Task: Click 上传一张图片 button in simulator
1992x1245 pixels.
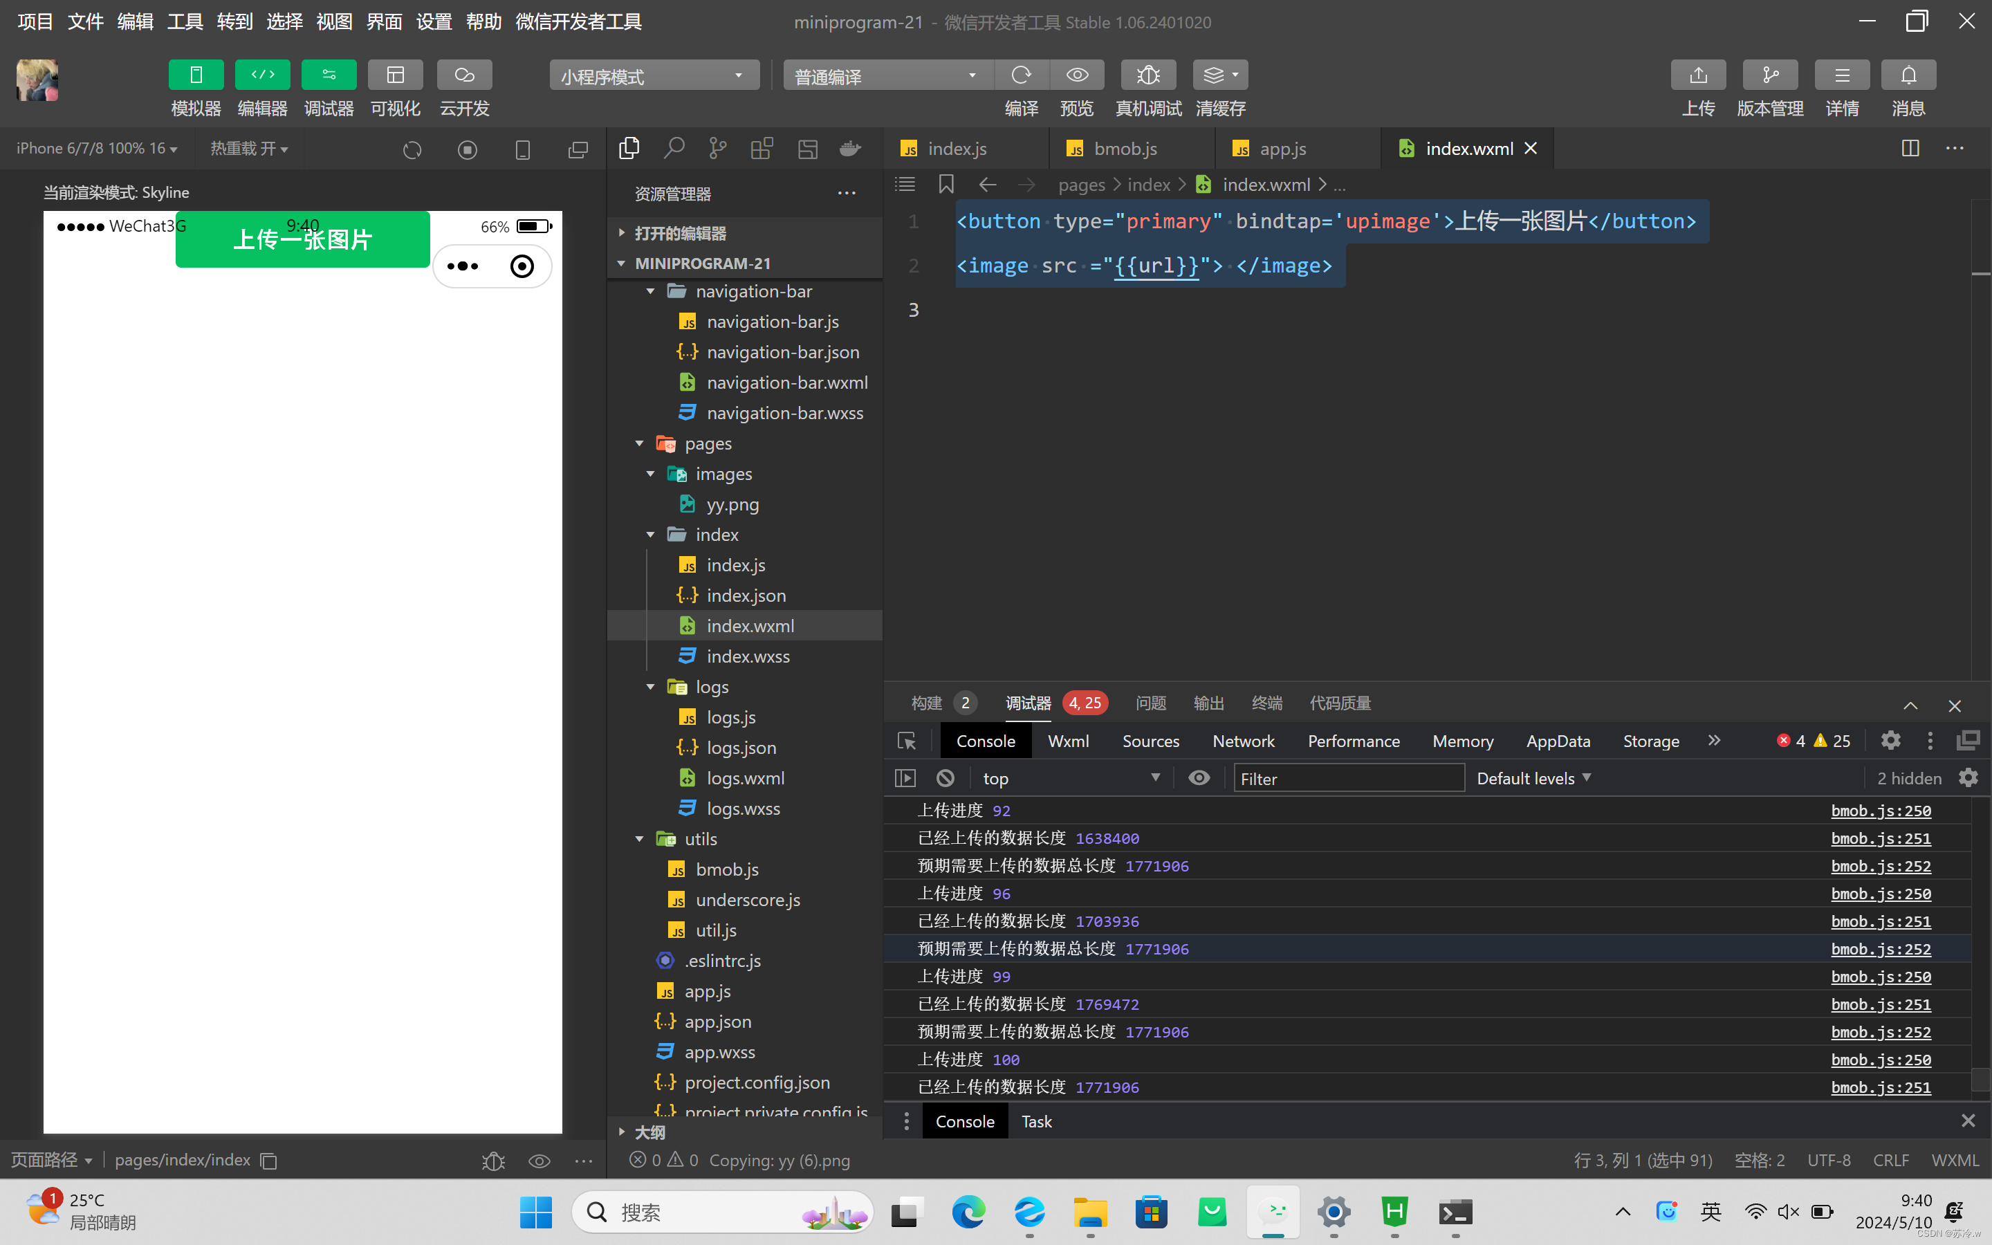Action: (303, 239)
